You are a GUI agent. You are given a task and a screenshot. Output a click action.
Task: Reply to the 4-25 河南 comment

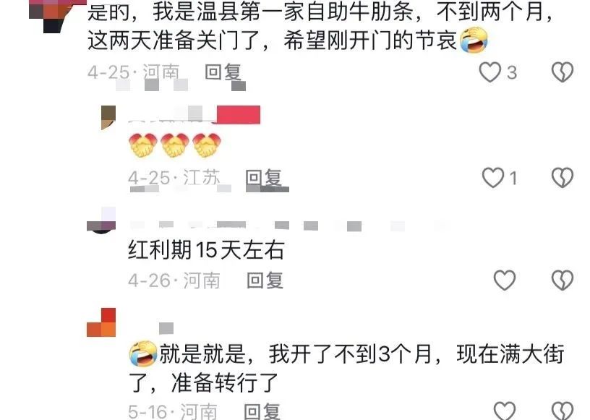point(223,72)
